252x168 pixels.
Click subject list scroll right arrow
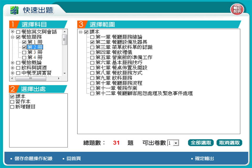click(59, 78)
